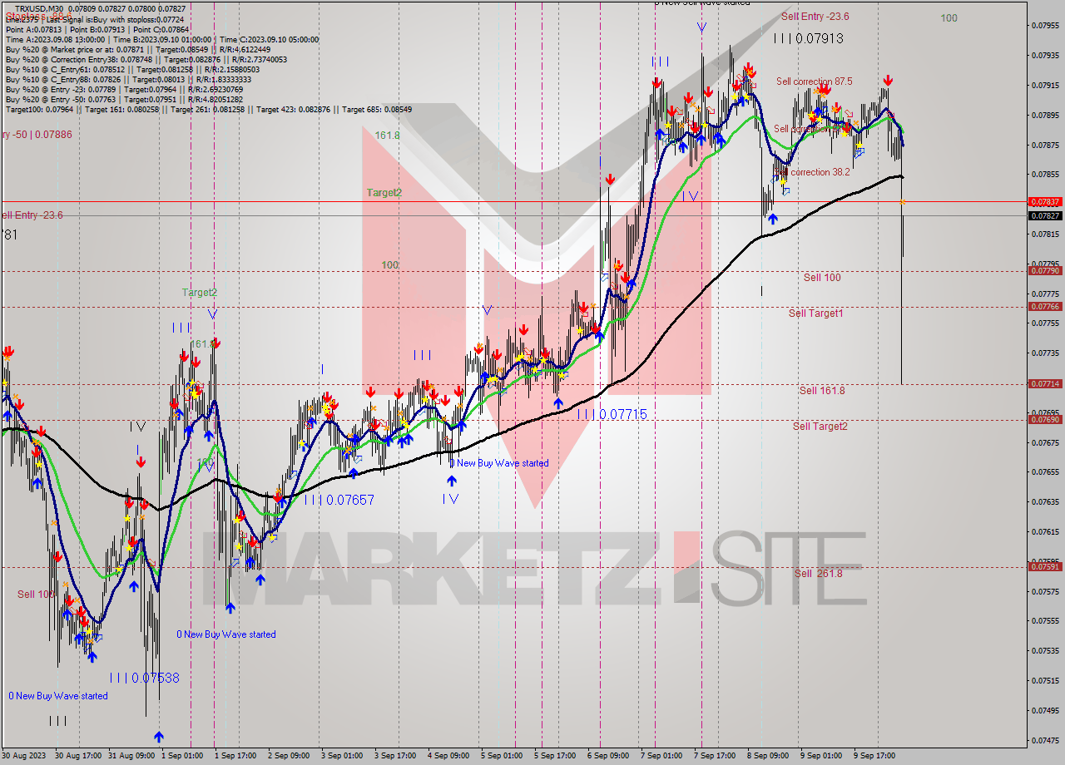
Task: Click the '9 Sep 17:00' time axis label
Action: [874, 756]
